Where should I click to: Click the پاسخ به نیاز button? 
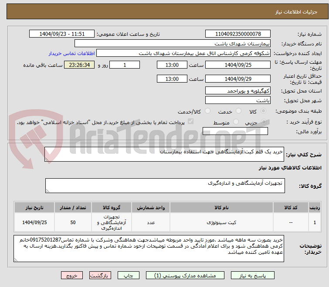click(x=252, y=276)
